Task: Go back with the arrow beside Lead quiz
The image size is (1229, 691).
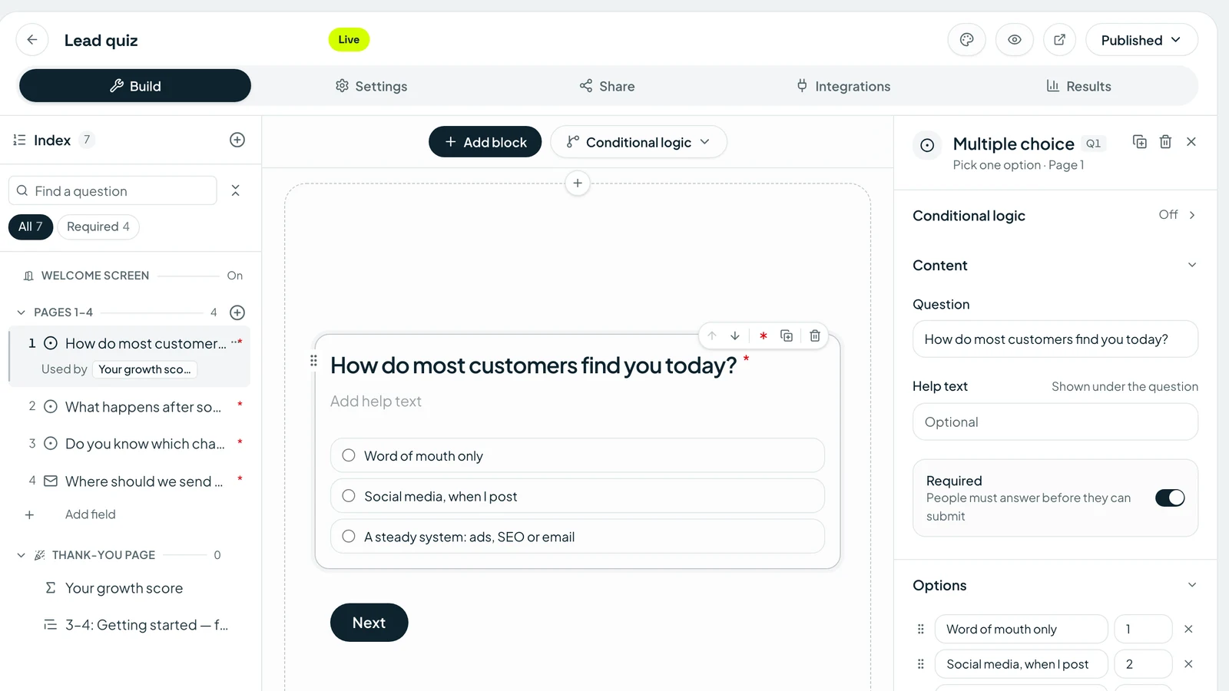Action: point(32,40)
